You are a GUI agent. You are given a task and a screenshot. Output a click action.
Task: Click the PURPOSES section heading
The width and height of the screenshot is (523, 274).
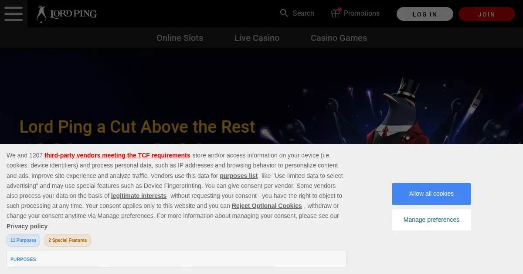click(23, 259)
